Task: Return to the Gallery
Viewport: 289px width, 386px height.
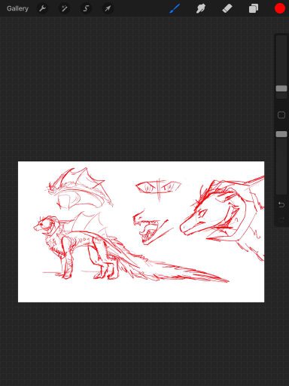Action: (17, 8)
